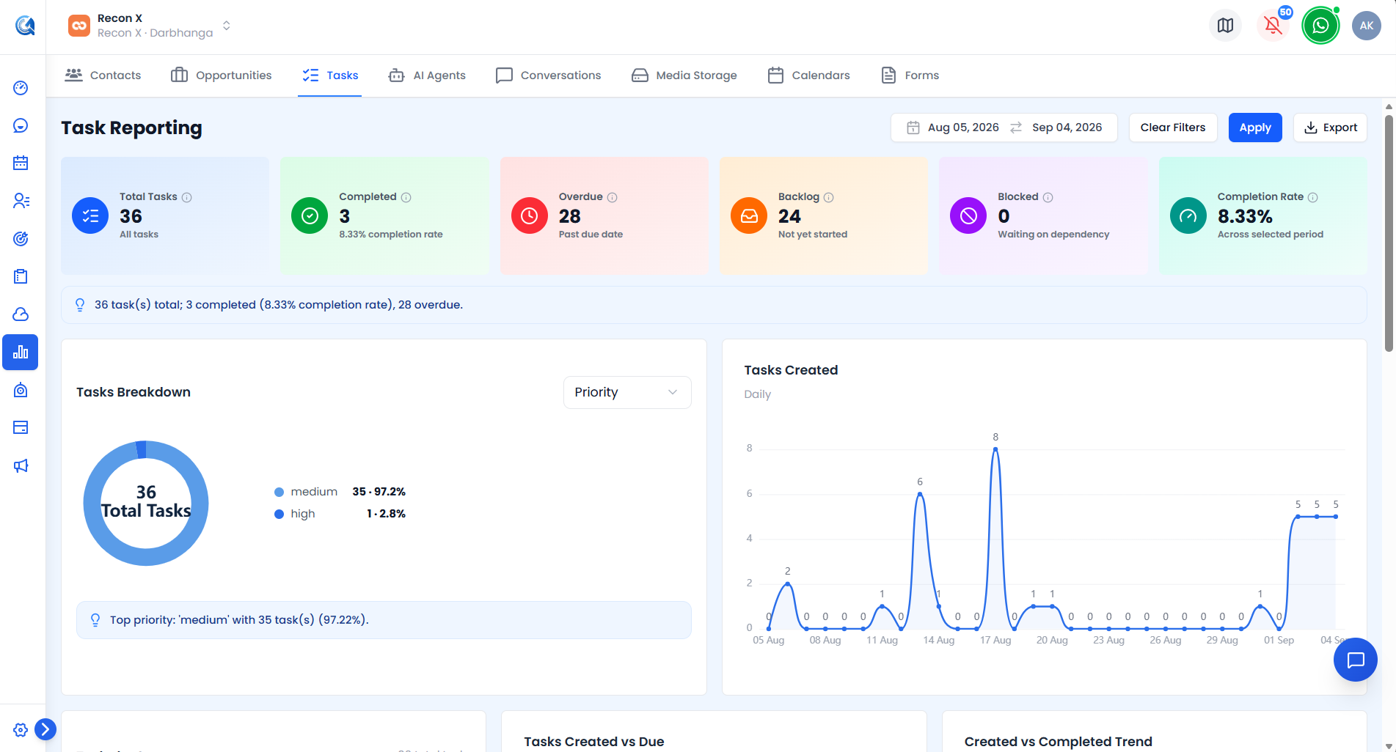
Task: Open the payments card sidebar icon
Action: click(21, 427)
